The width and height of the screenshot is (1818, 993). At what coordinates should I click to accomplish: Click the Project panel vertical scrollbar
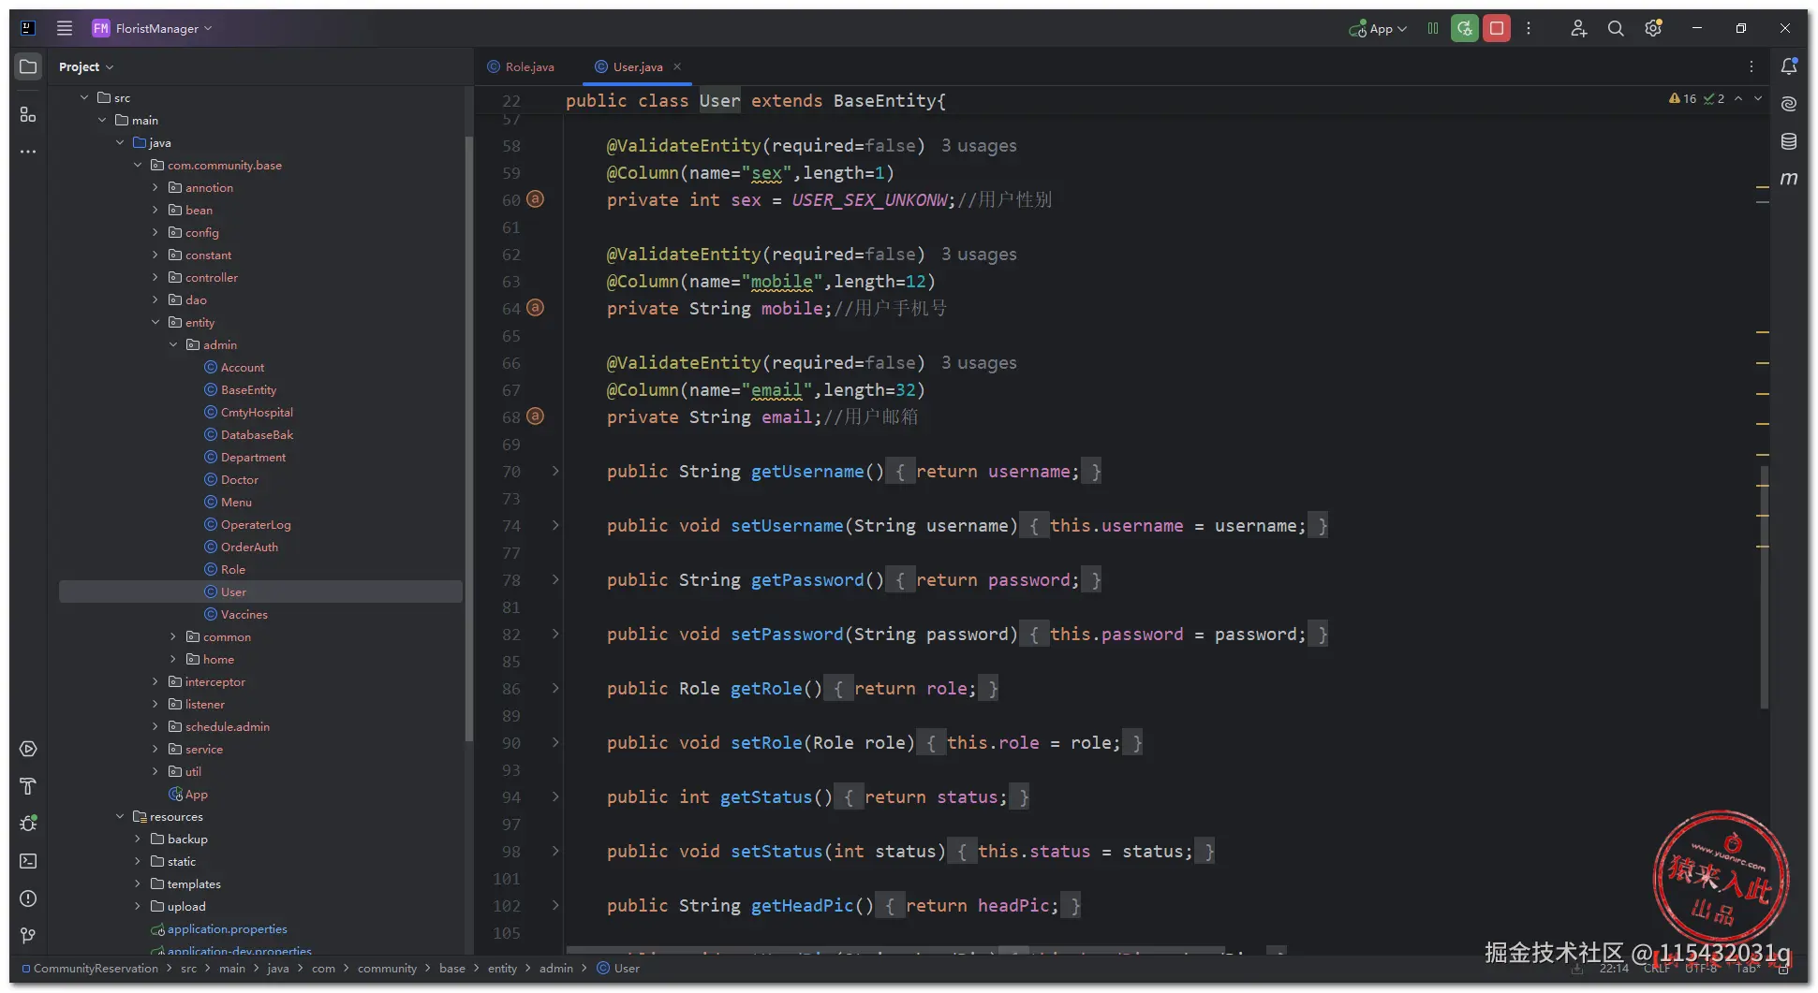point(468,440)
